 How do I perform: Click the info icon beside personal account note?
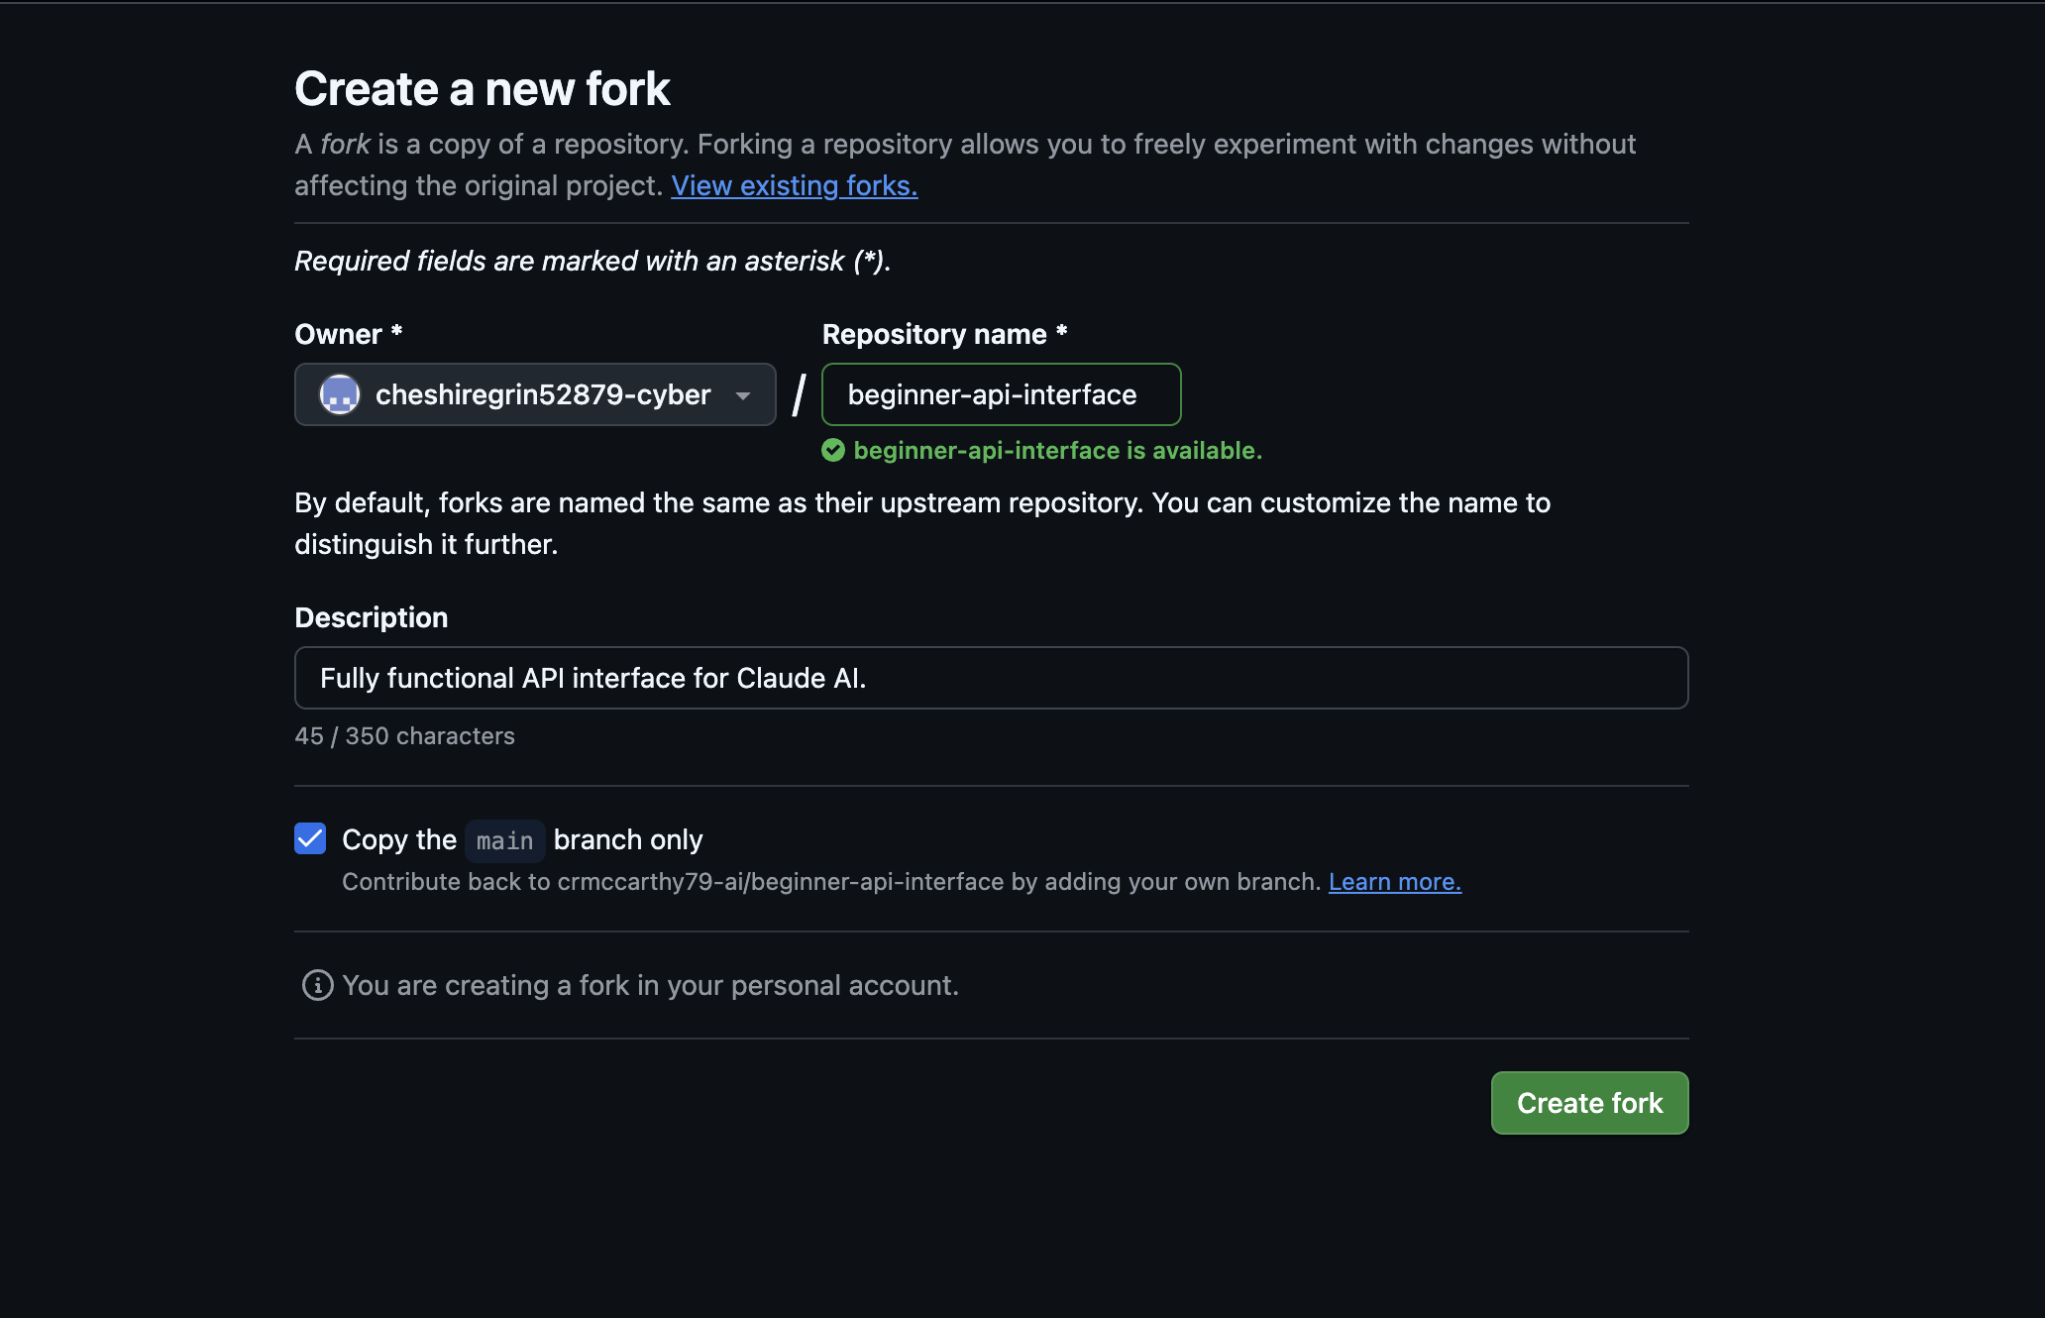click(x=317, y=985)
